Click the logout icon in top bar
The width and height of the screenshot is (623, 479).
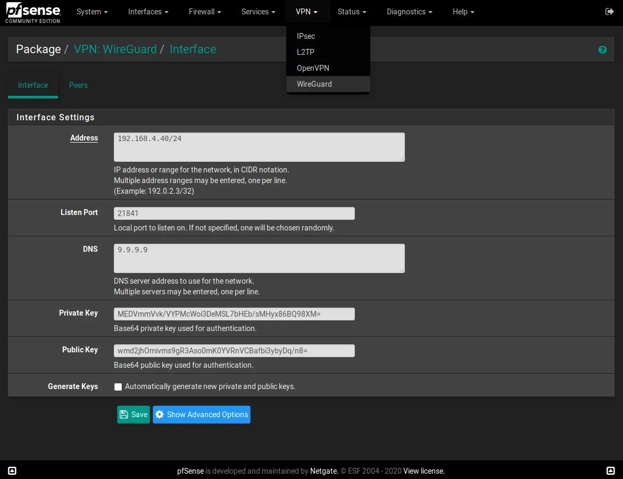click(x=609, y=12)
